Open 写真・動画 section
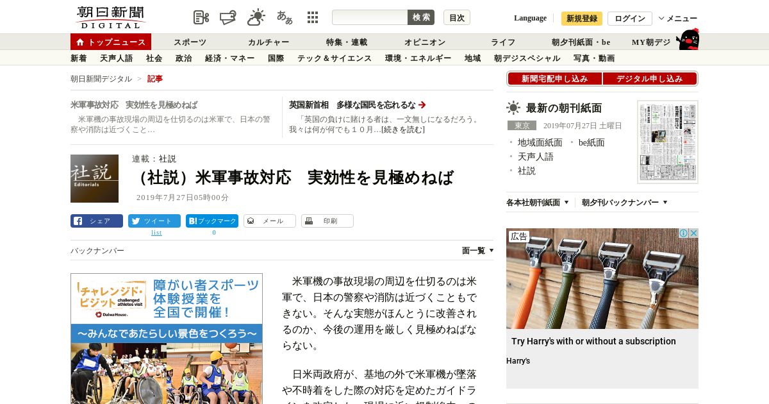Image resolution: width=769 pixels, height=404 pixels. coord(594,58)
